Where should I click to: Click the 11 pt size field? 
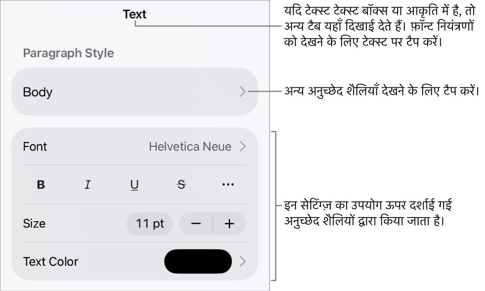coord(150,224)
